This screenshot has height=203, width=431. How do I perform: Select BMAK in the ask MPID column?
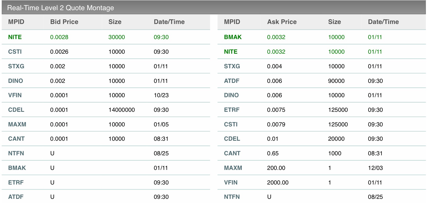(233, 37)
